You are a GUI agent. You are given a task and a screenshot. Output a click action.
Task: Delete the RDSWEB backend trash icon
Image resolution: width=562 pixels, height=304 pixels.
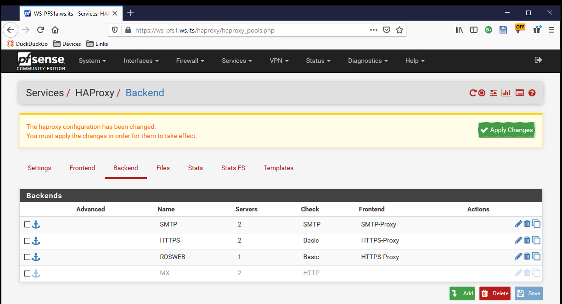[x=527, y=257]
